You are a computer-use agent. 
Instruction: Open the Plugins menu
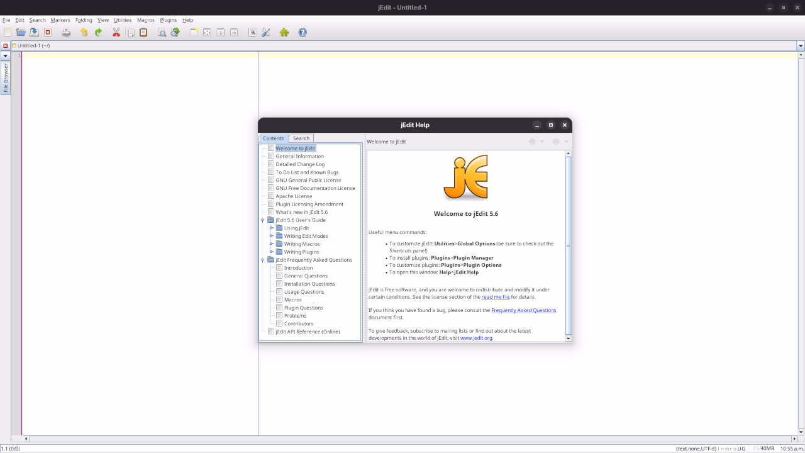(169, 20)
